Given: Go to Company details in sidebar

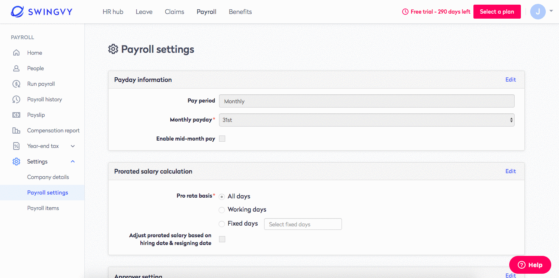Looking at the screenshot, I should click(48, 177).
